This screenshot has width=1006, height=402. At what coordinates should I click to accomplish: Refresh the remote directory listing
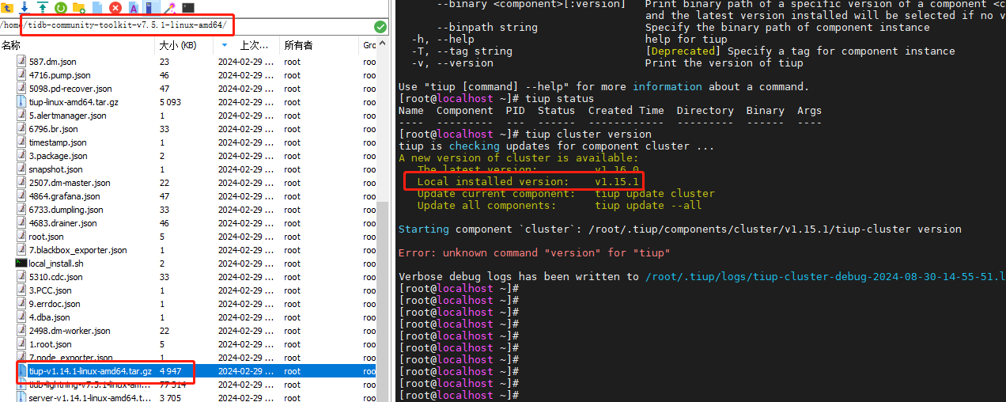(61, 7)
